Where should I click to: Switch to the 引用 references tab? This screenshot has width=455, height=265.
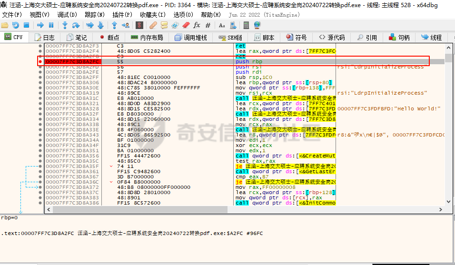pos(367,38)
